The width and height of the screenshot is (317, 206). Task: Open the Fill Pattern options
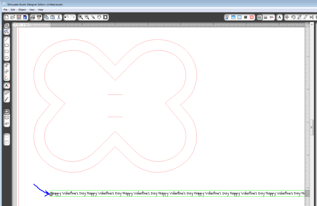239,17
